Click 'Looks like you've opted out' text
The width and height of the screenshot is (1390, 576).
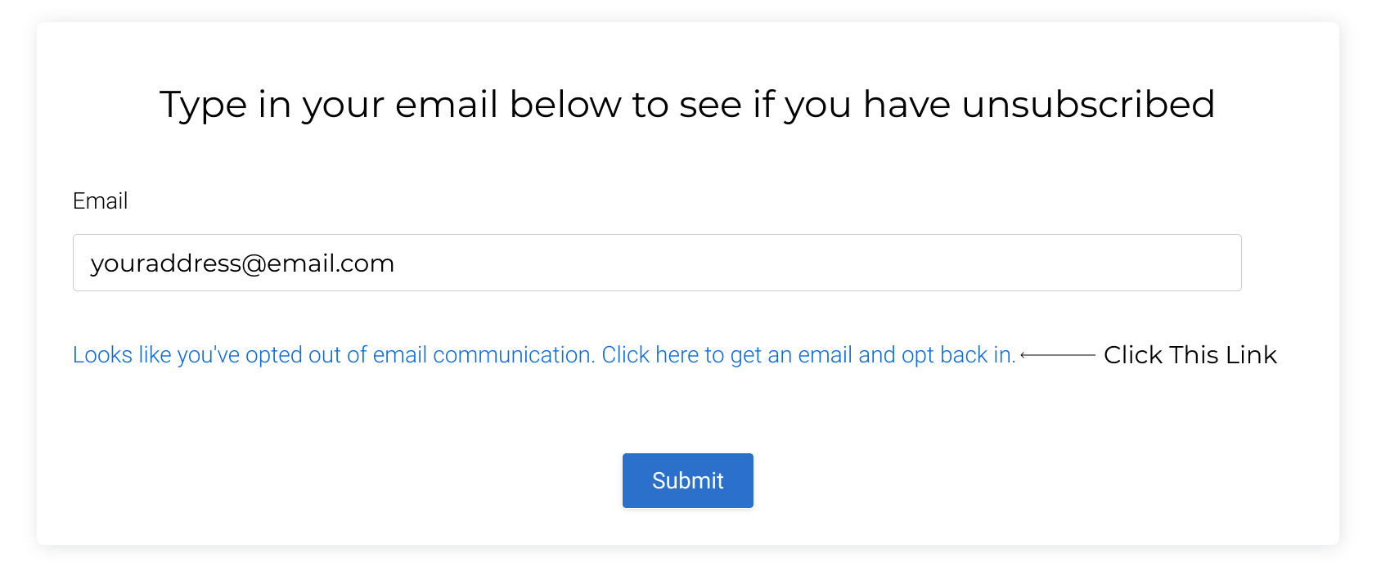click(x=205, y=355)
